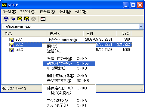Click the status bar text 表示 3/ サーバ 3
Screen dimensions: 145x109
tap(14, 89)
